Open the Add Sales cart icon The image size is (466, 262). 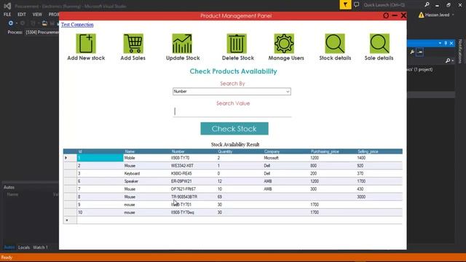[133, 44]
